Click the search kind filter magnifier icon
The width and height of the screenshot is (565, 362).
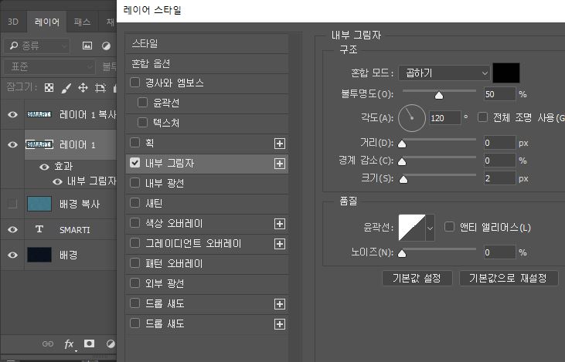pyautogui.click(x=14, y=46)
